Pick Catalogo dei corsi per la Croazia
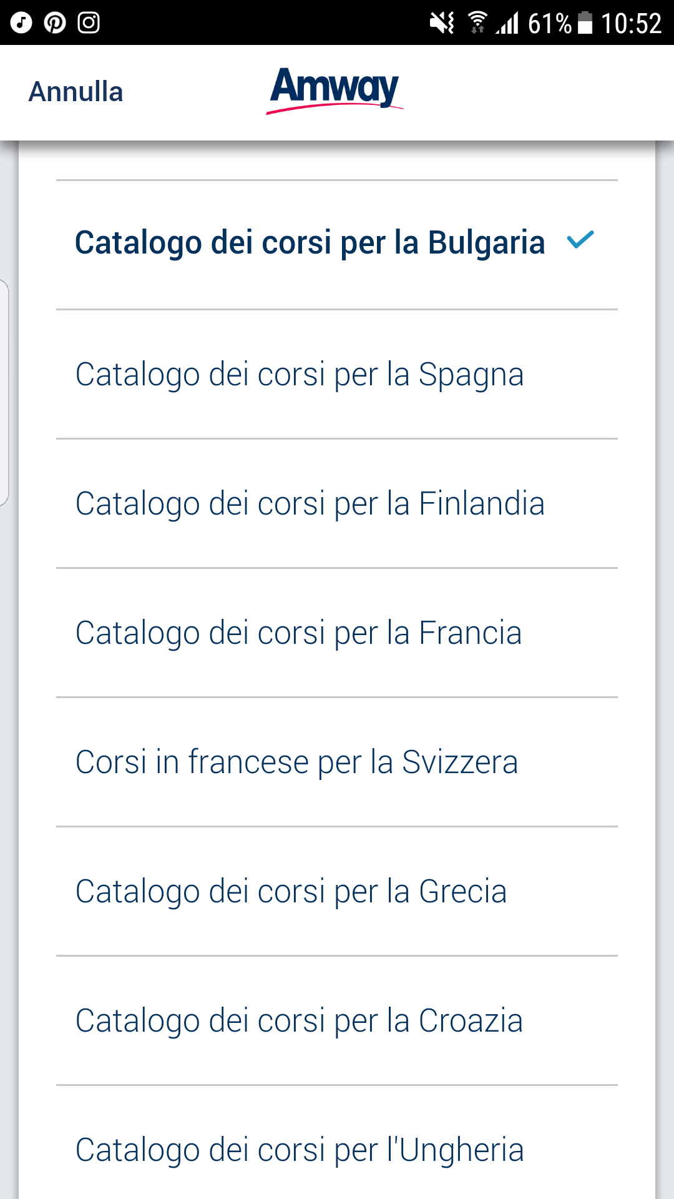The height and width of the screenshot is (1199, 674). (x=337, y=1020)
